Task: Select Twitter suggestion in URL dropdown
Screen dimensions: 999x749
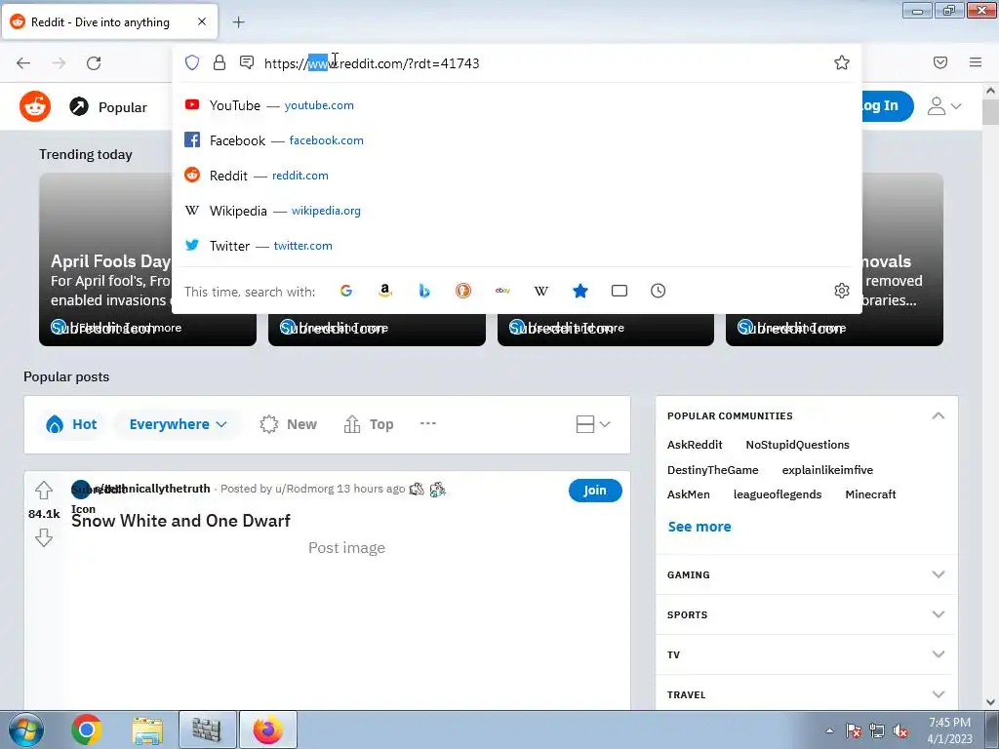Action: pyautogui.click(x=517, y=245)
